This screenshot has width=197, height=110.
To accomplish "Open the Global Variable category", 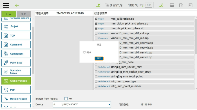I will pyautogui.click(x=16, y=81).
